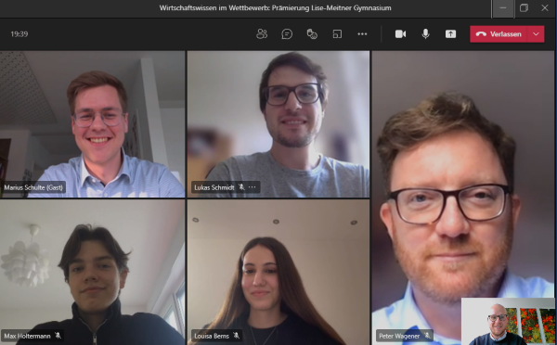Screen dimensions: 557x345
Task: Open the breakout rooms icon
Action: [x=337, y=34]
